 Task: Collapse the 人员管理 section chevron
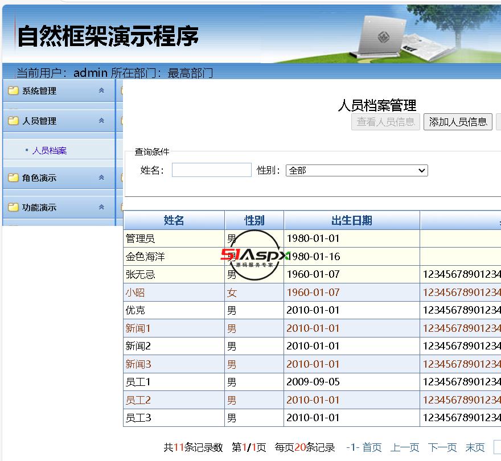(x=101, y=121)
